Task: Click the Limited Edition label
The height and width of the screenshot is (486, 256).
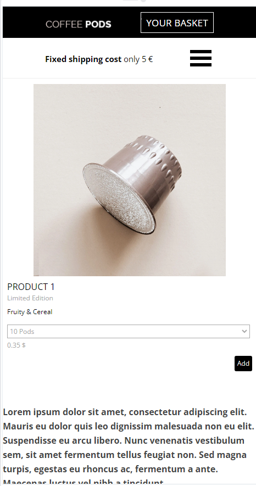Action: tap(30, 298)
